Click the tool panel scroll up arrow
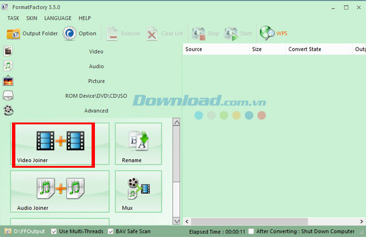366x237 pixels. click(177, 122)
